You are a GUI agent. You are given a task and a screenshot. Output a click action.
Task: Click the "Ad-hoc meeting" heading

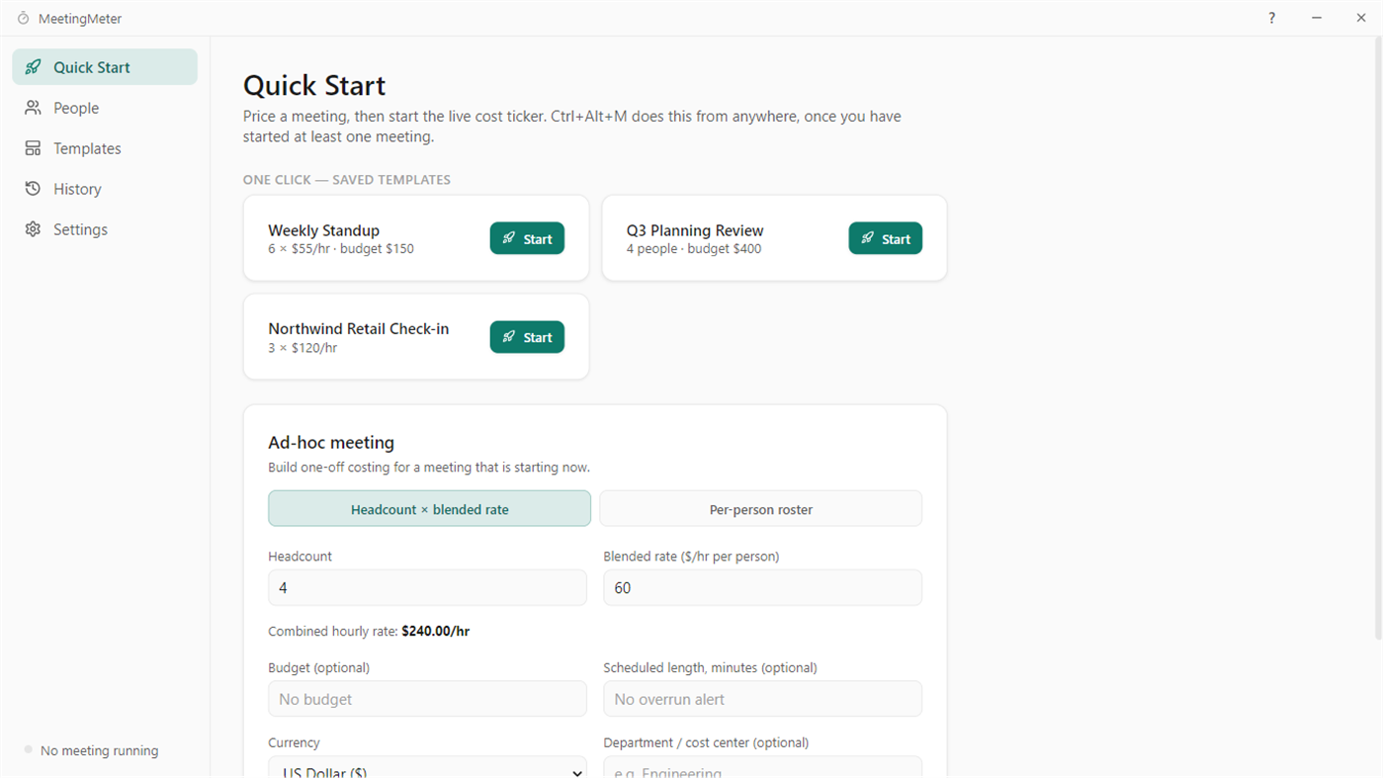pyautogui.click(x=331, y=443)
